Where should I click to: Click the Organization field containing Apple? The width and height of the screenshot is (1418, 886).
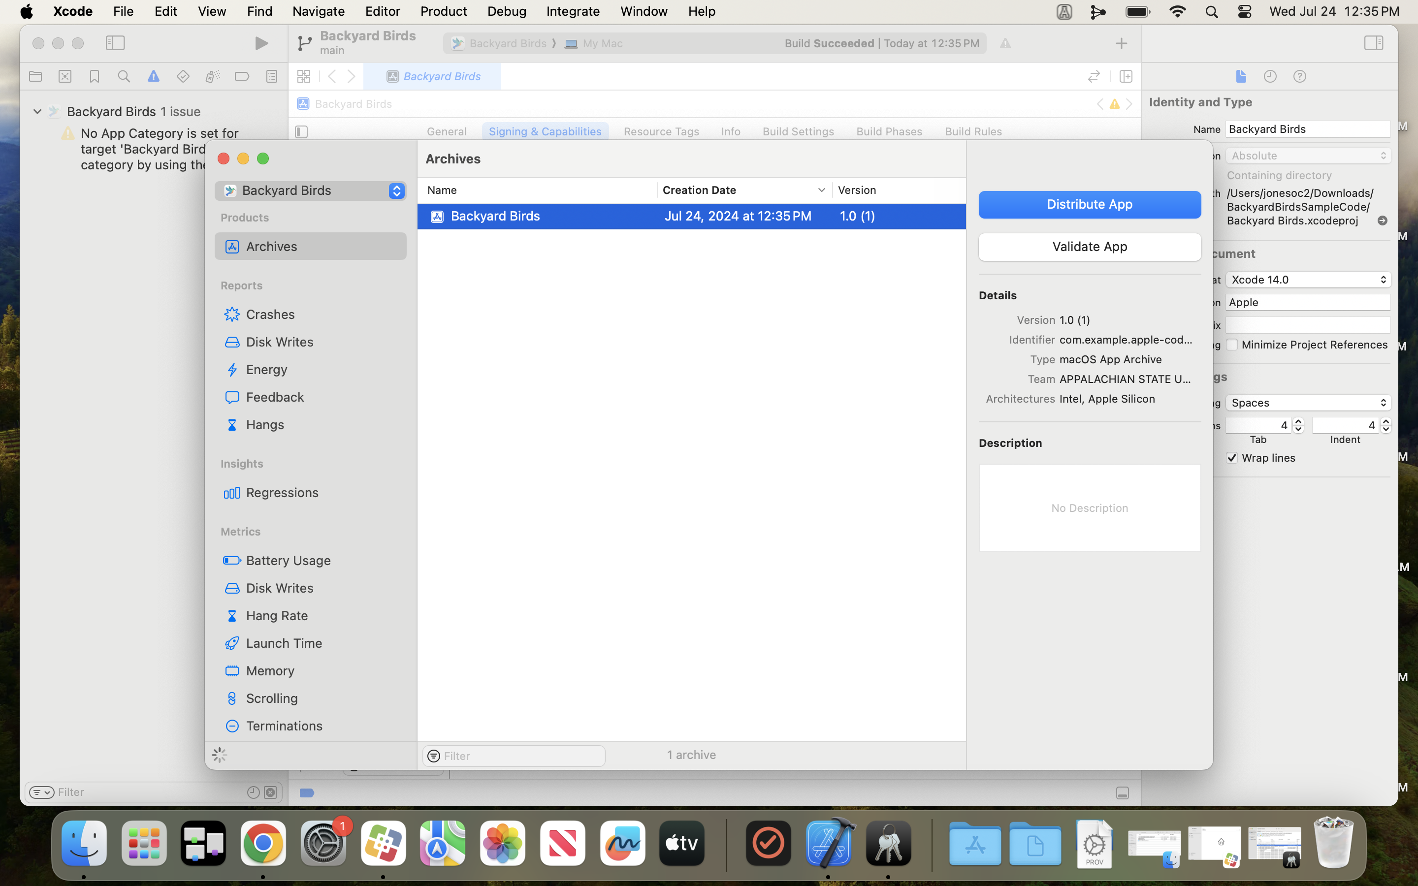(1308, 302)
